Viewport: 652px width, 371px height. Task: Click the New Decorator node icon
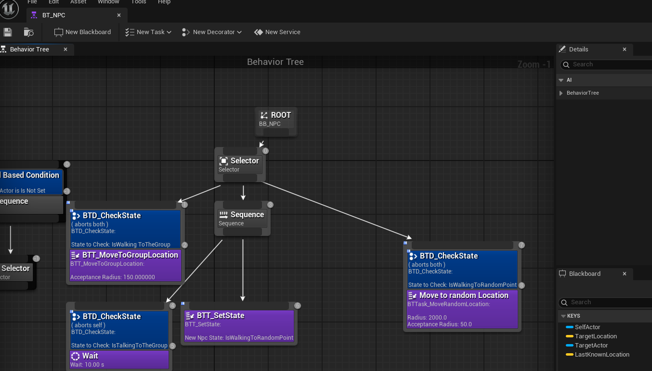coord(184,32)
